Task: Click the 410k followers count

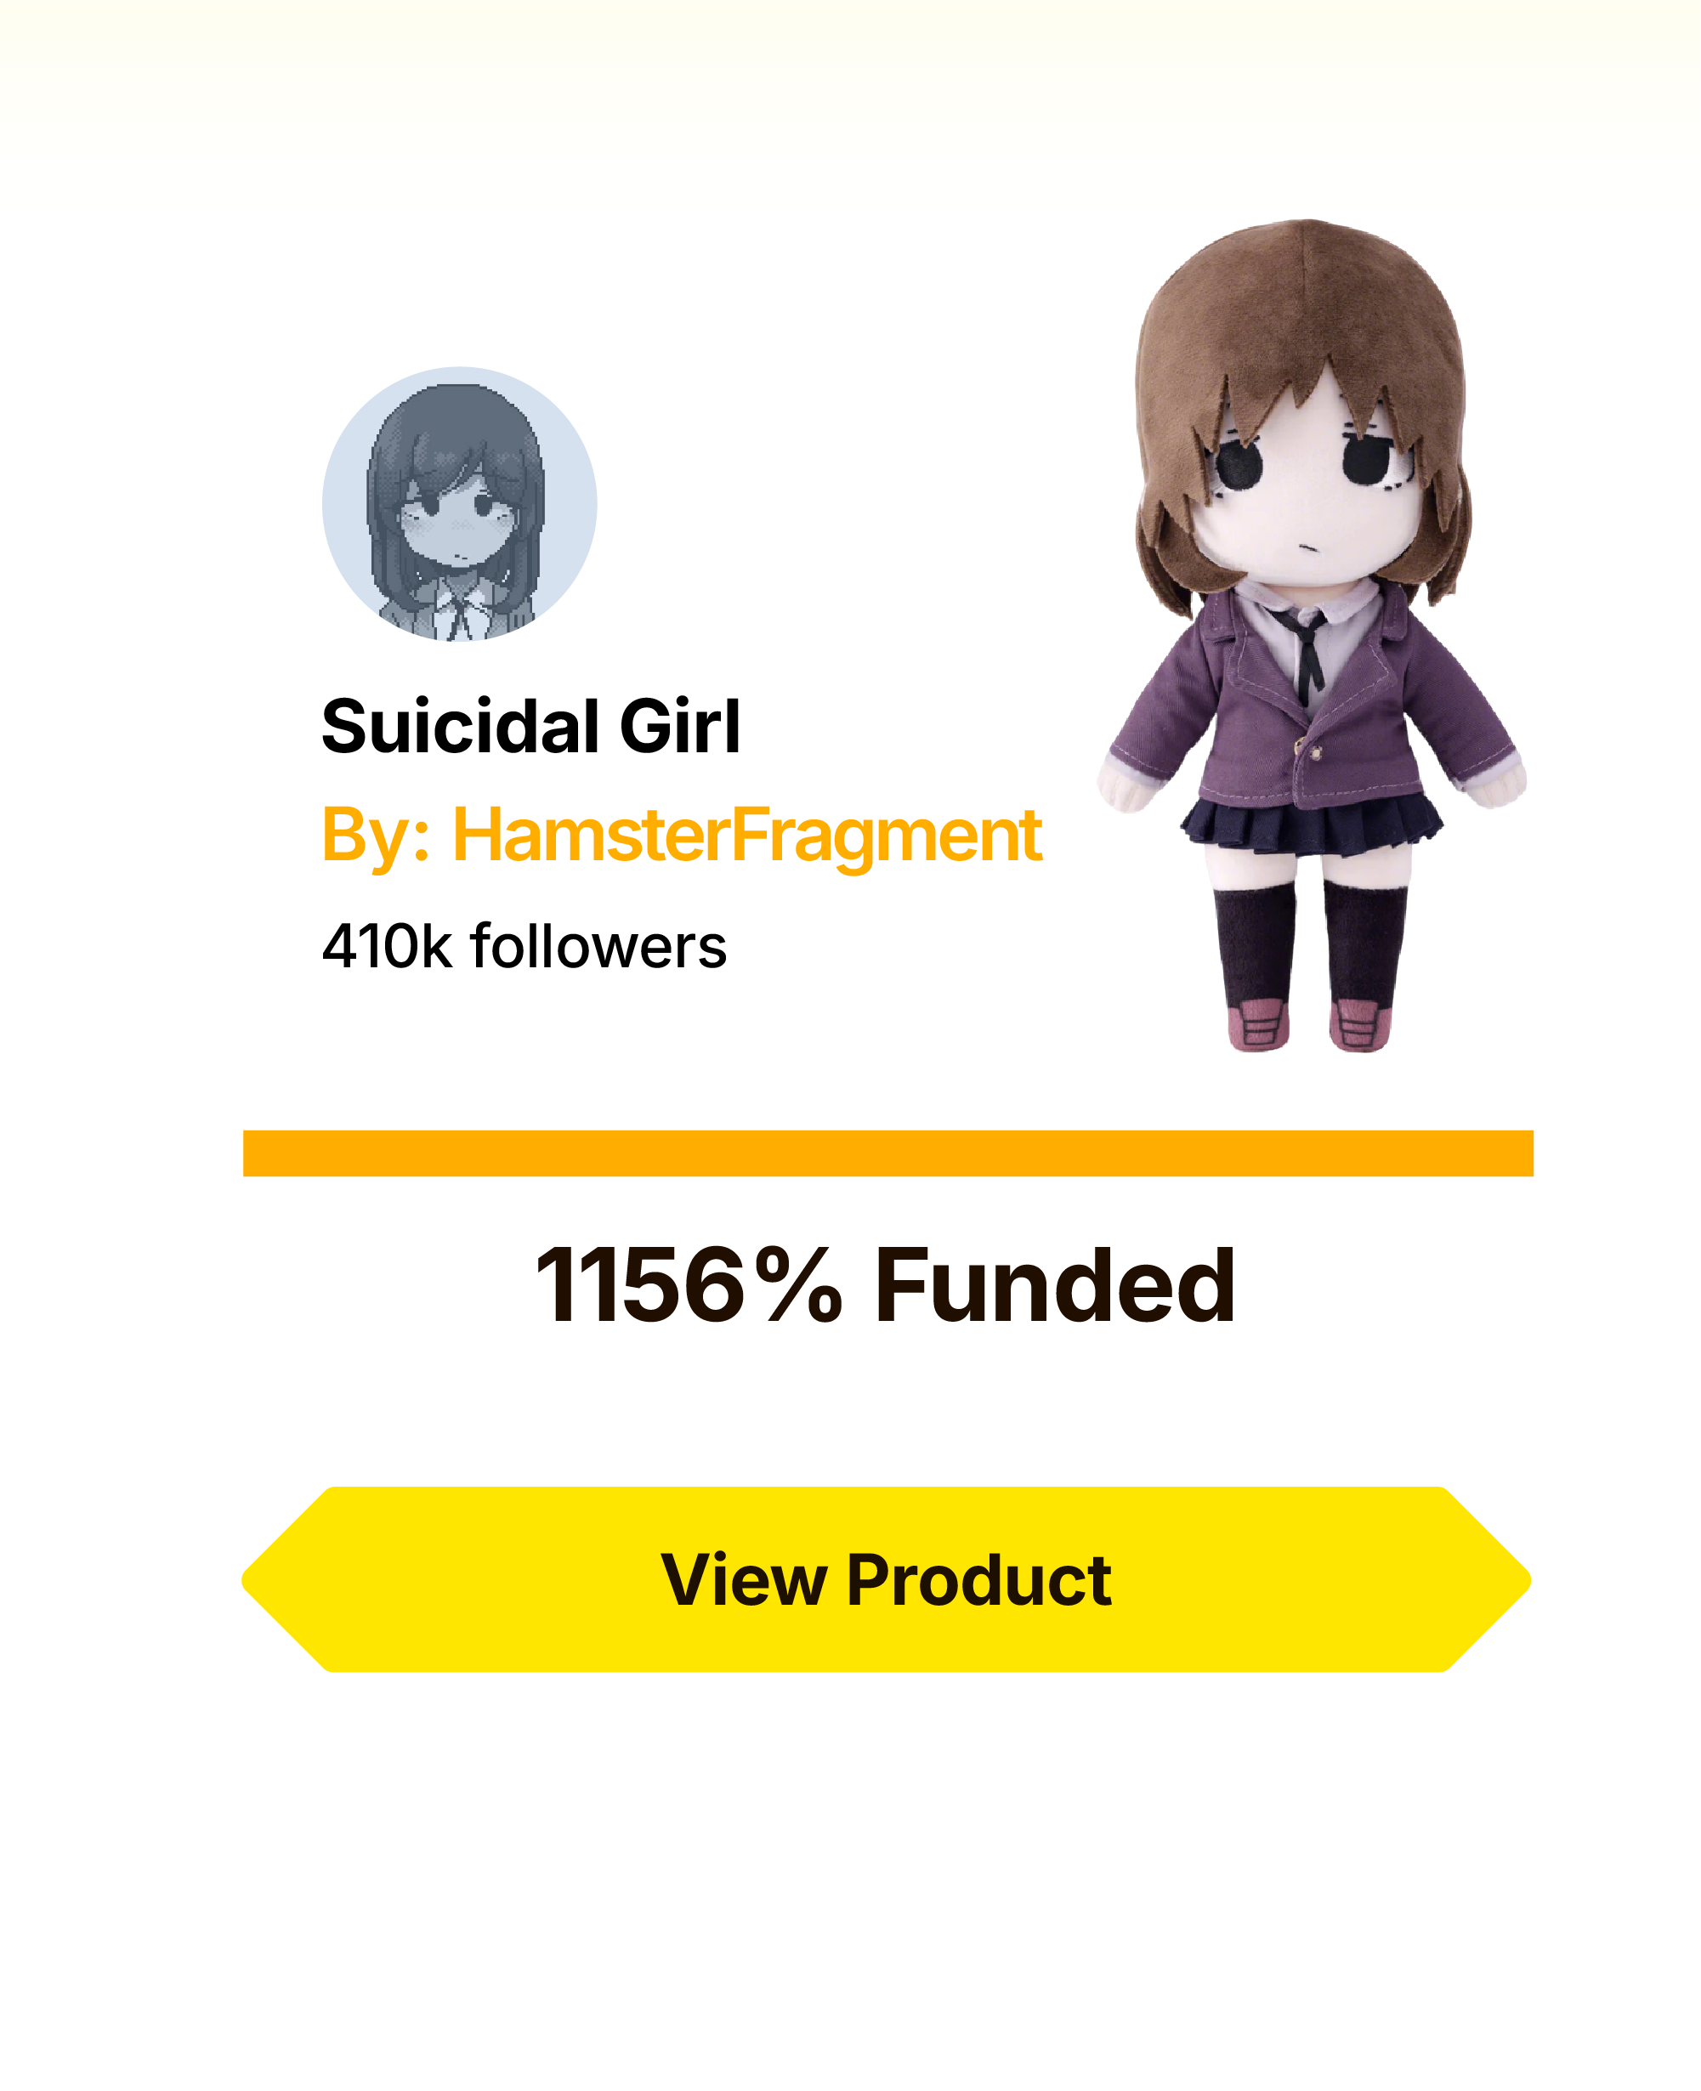Action: 524,947
